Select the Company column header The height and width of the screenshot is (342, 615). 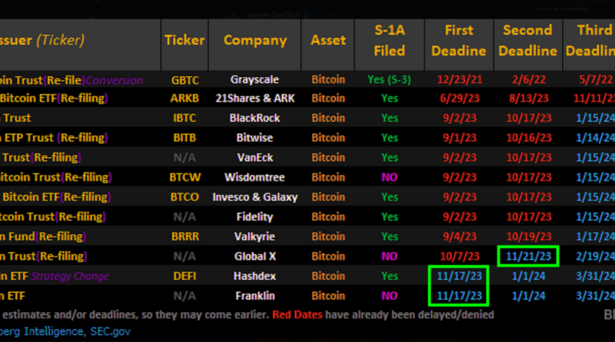[254, 40]
